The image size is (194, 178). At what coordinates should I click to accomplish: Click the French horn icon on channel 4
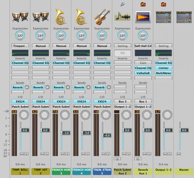pyautogui.click(x=81, y=17)
